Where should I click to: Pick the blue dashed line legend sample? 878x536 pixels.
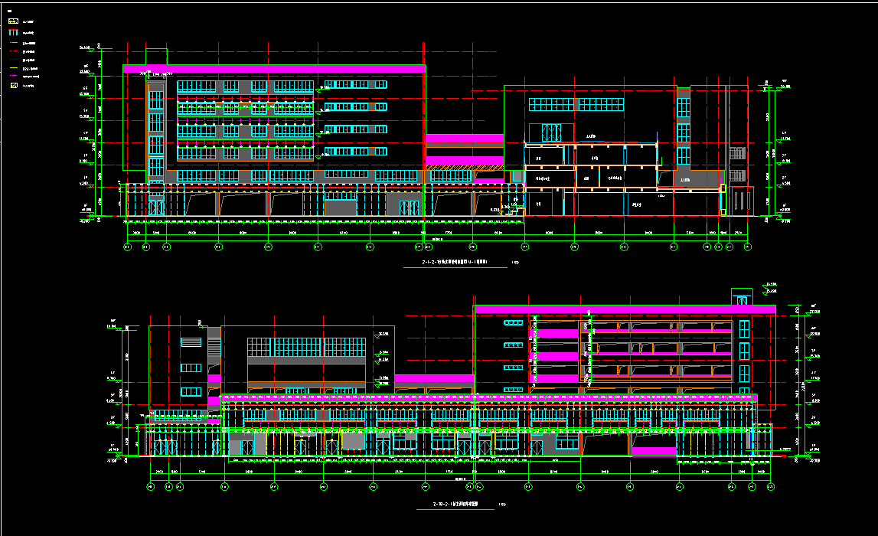coord(13,60)
